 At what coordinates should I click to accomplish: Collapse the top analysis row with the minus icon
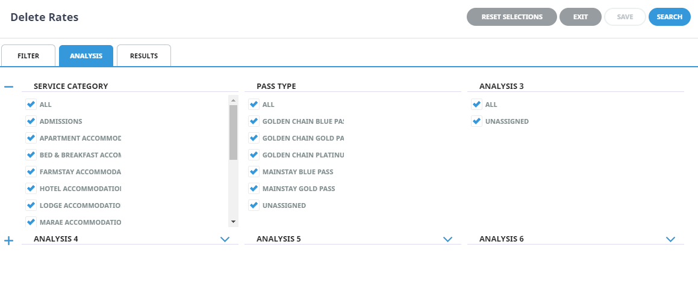tap(8, 87)
